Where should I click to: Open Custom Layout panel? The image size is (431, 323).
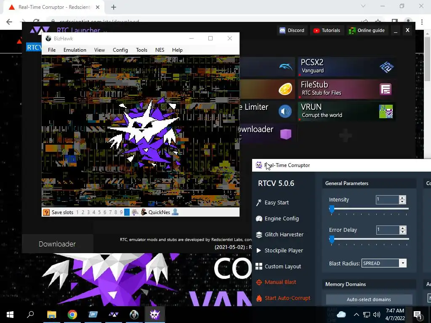pos(282,266)
